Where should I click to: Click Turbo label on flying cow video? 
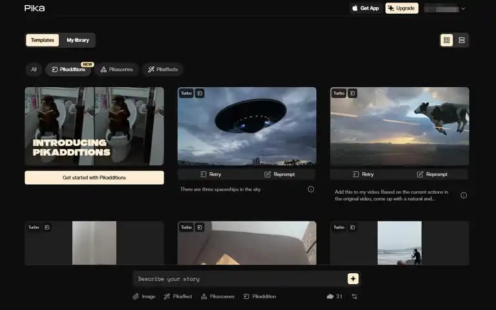coord(339,93)
